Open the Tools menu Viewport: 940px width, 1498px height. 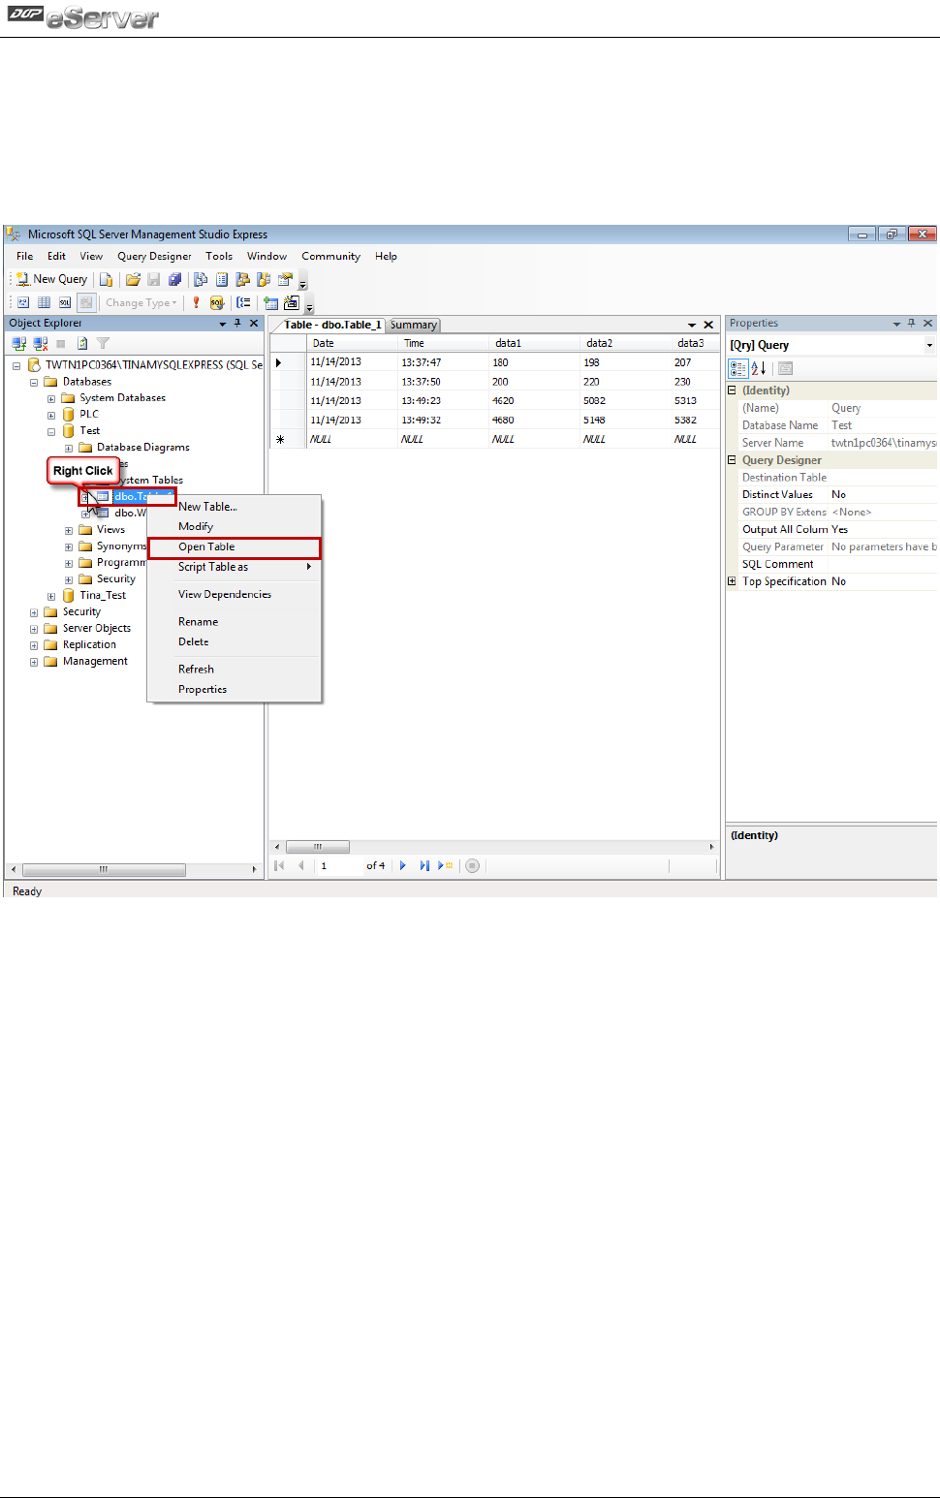tap(219, 256)
